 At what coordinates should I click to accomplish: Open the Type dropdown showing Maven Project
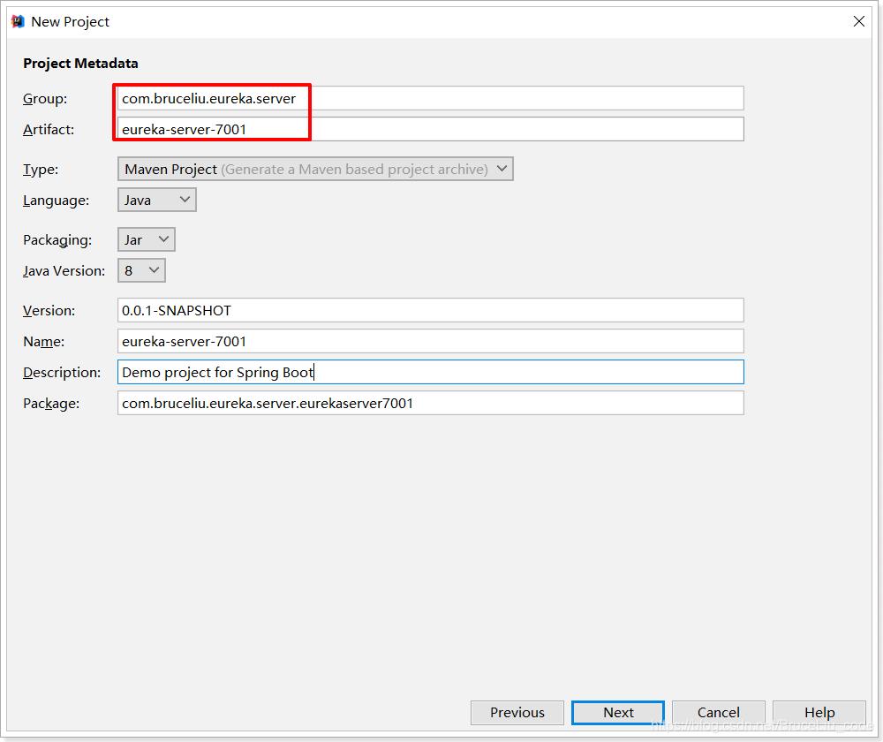[x=315, y=169]
